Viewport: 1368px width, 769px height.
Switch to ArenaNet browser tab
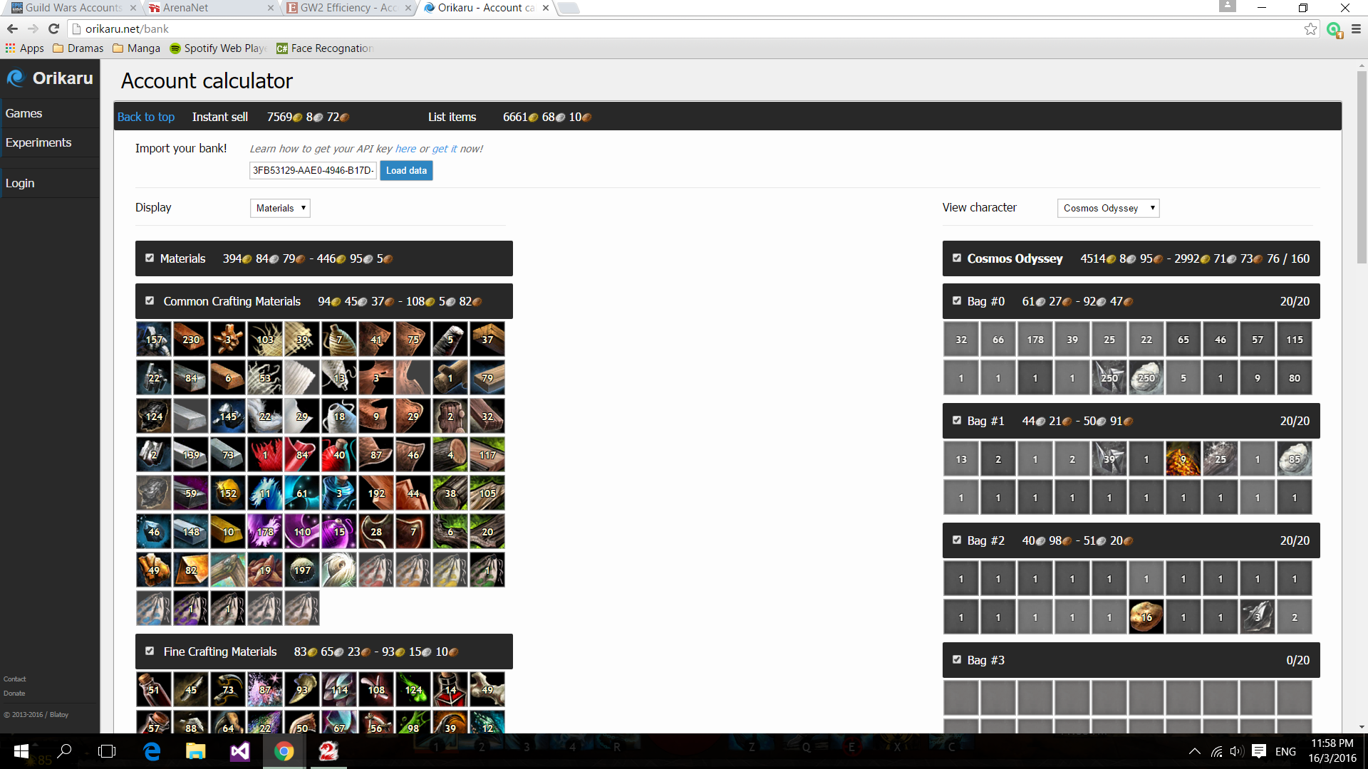211,8
